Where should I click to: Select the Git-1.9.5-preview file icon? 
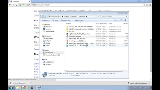67,41
